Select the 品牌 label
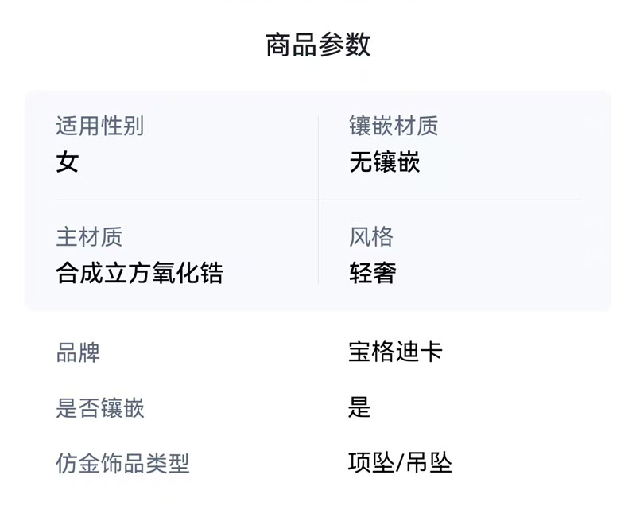This screenshot has height=506, width=636. 78,352
